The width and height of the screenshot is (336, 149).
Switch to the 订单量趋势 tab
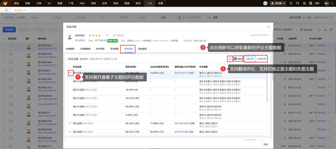pos(85,49)
